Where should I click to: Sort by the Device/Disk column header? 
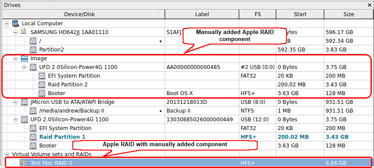[84, 14]
